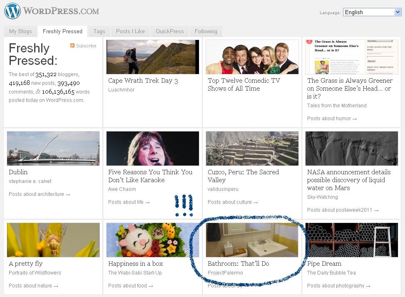Click the Pipe Dream post title
This screenshot has height=297, width=405.
(324, 264)
